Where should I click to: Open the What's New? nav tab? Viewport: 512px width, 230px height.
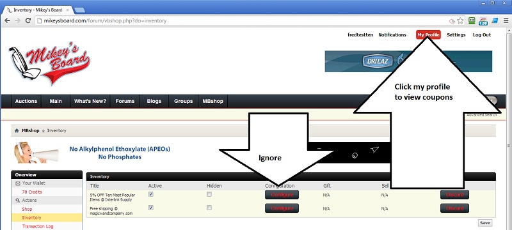pos(90,101)
